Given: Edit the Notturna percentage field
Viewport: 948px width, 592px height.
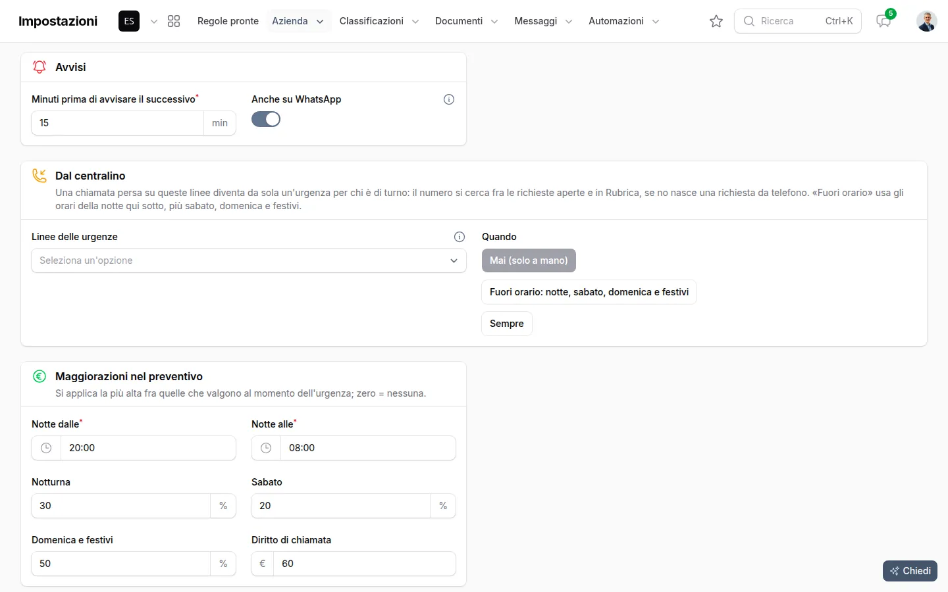Looking at the screenshot, I should click(121, 506).
